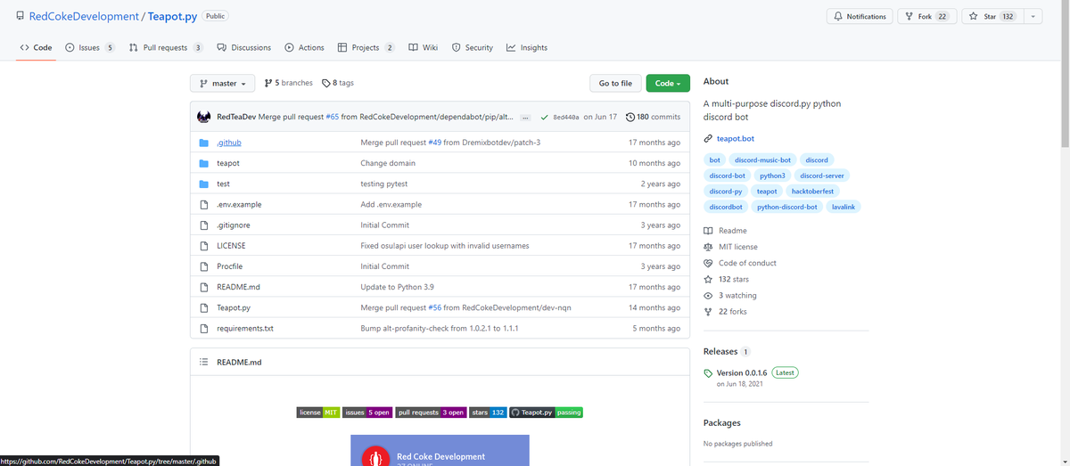Click the MIT license scale icon

(x=708, y=247)
